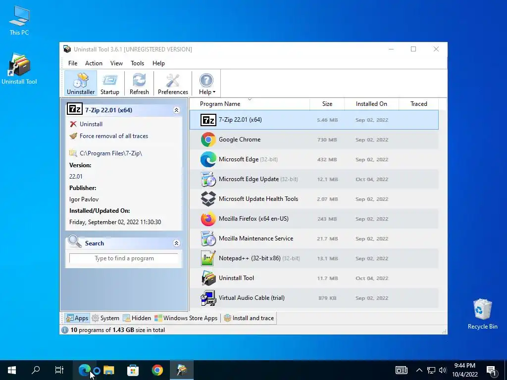Image resolution: width=507 pixels, height=380 pixels.
Task: Click the Notepad++ (32-bit x86) name
Action: click(x=250, y=258)
